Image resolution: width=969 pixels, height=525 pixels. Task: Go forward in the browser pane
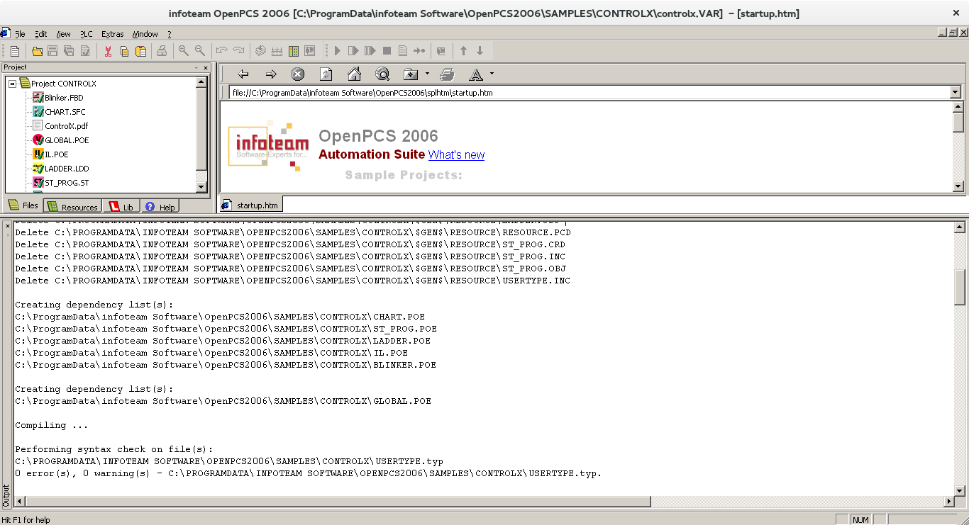click(271, 74)
